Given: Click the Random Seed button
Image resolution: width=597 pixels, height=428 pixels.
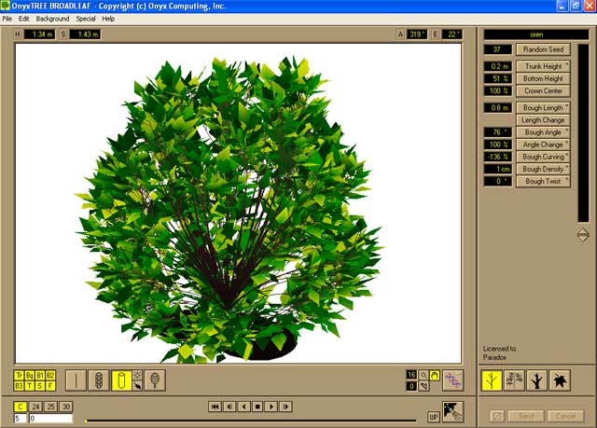Looking at the screenshot, I should [543, 49].
